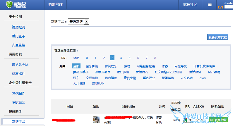Open 后门查杀 in sidebar
This screenshot has height=126, width=233.
click(18, 36)
